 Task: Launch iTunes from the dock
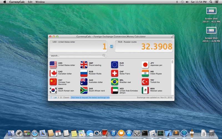113,133
